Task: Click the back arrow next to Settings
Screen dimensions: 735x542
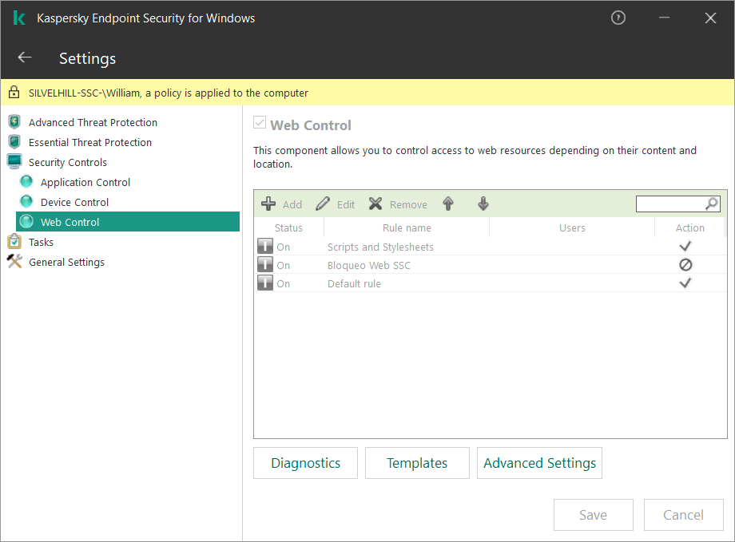Action: [25, 57]
